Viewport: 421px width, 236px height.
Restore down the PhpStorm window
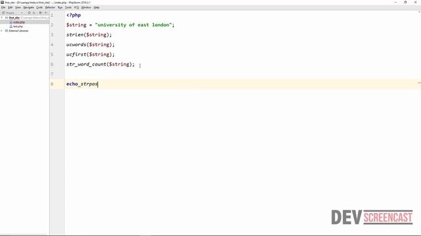405,2
